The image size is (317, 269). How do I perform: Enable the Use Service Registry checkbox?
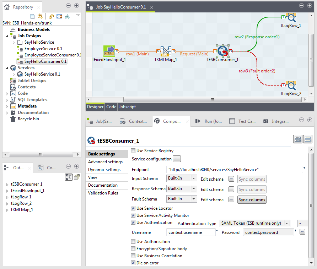(x=133, y=151)
